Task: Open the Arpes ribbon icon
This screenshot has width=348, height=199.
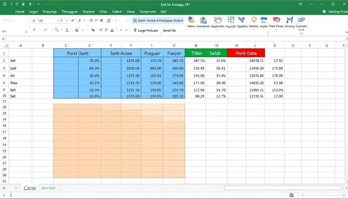Action: (264, 20)
